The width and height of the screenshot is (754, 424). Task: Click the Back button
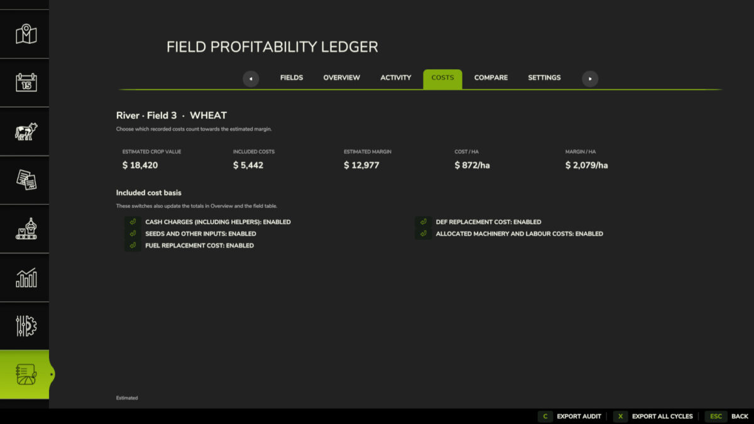(x=740, y=416)
